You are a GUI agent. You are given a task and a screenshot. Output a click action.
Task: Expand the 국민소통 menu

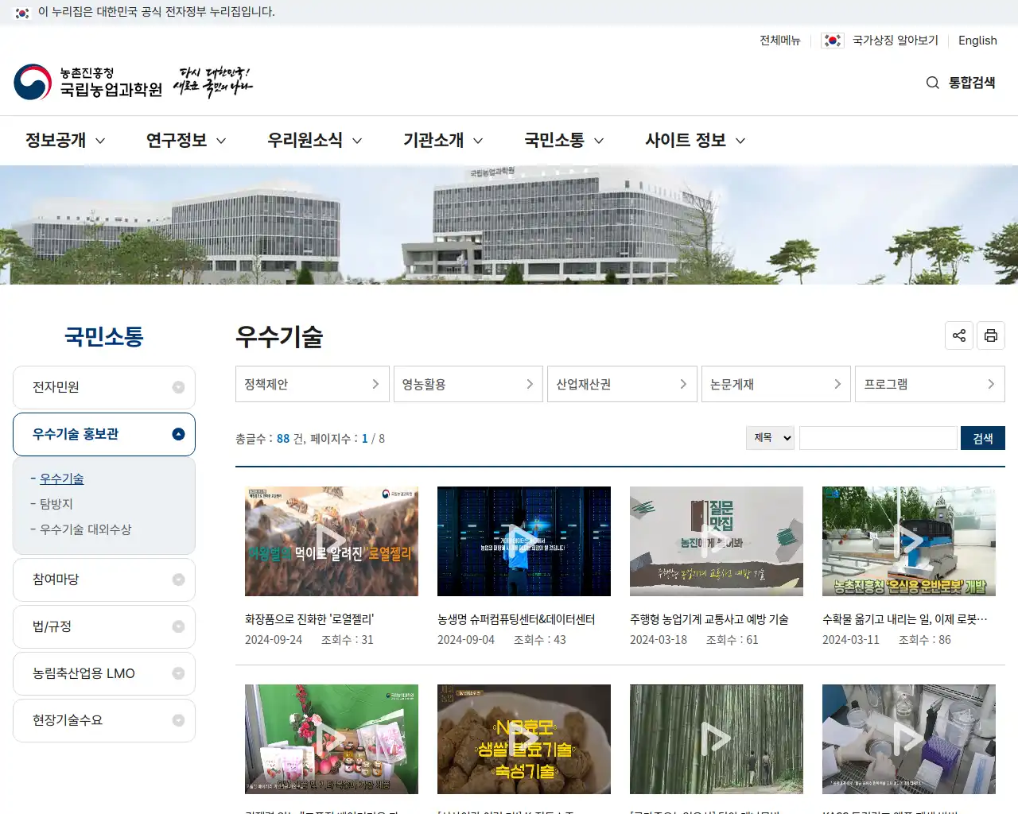(x=564, y=141)
